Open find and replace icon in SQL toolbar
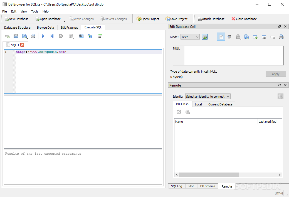 [90, 36]
